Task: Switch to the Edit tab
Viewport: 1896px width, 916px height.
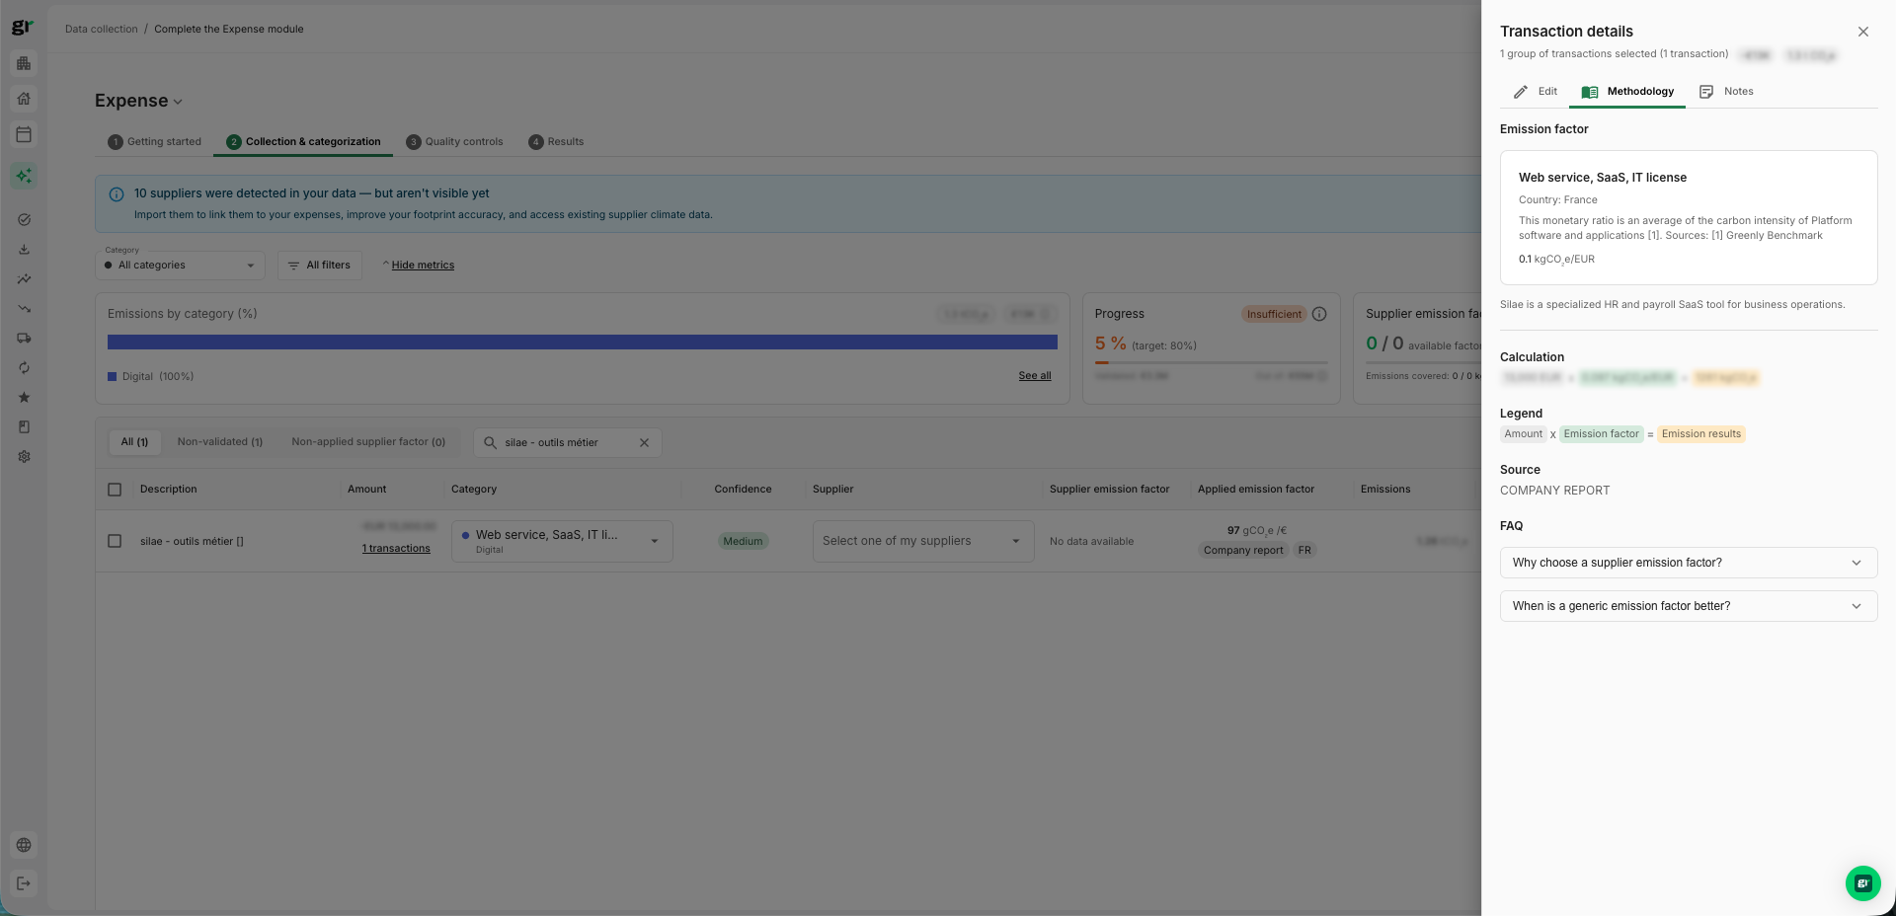Action: (x=1536, y=92)
